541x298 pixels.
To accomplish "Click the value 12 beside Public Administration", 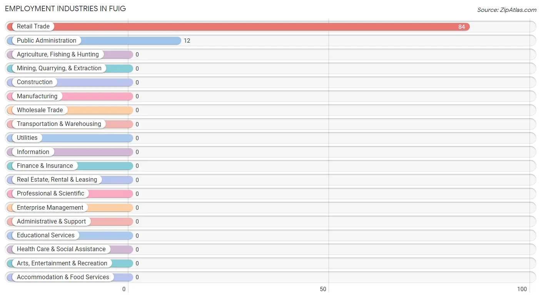I will [187, 41].
